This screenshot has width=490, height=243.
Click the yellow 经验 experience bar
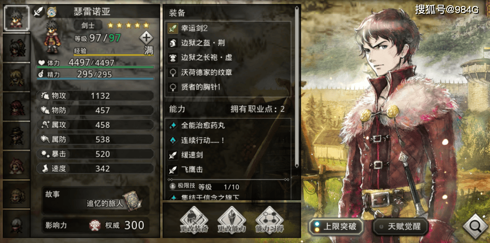pos(113,55)
